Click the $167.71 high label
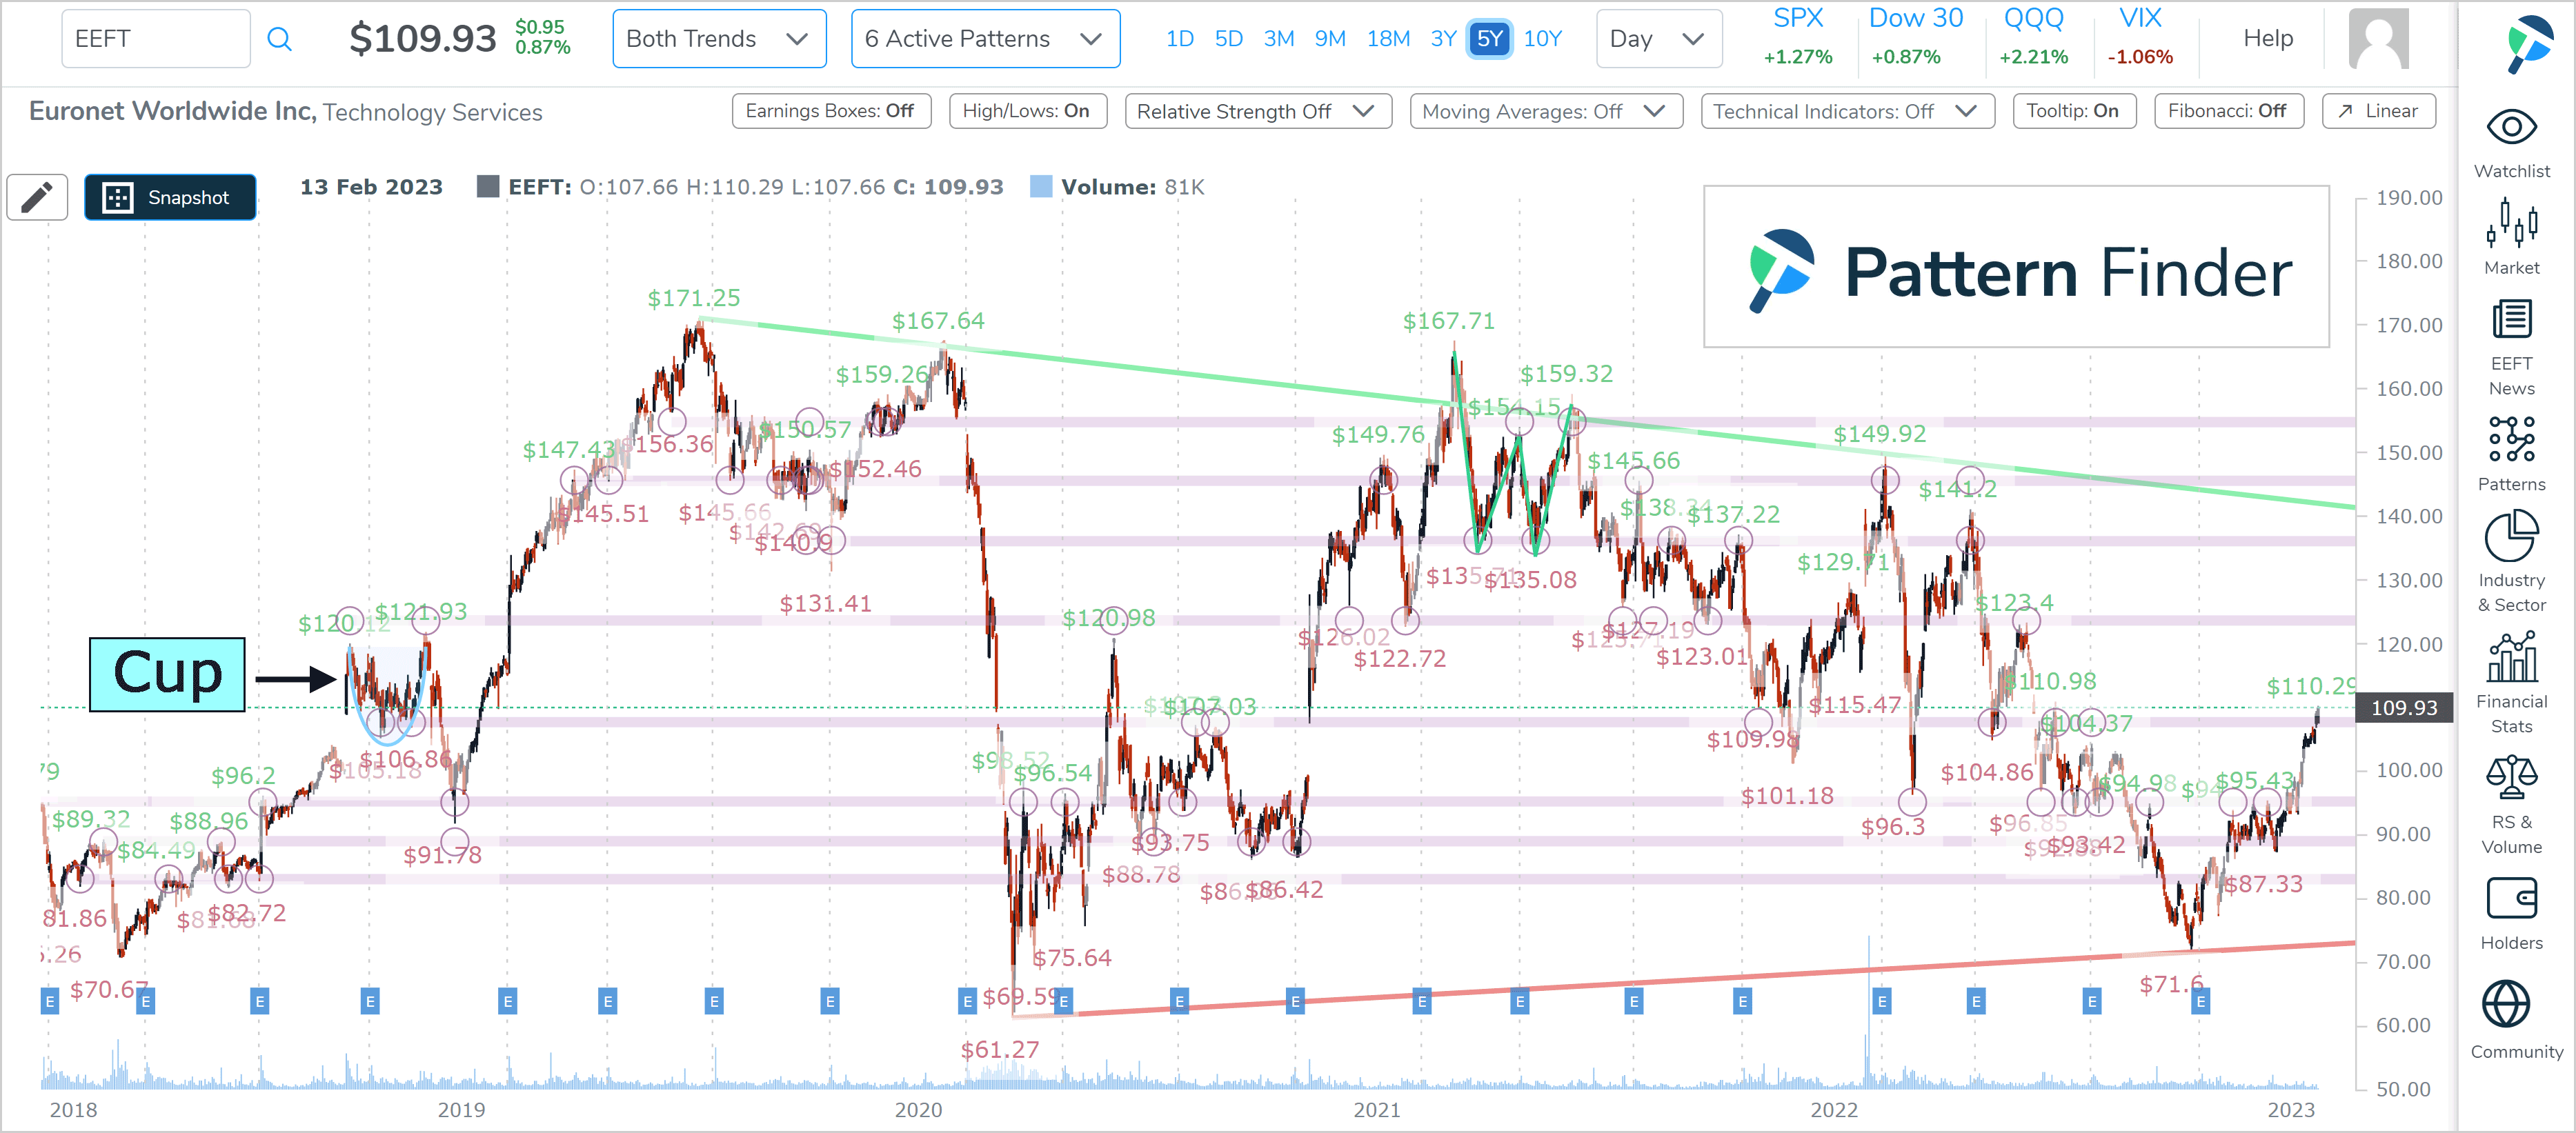The width and height of the screenshot is (2576, 1133). (x=1448, y=321)
